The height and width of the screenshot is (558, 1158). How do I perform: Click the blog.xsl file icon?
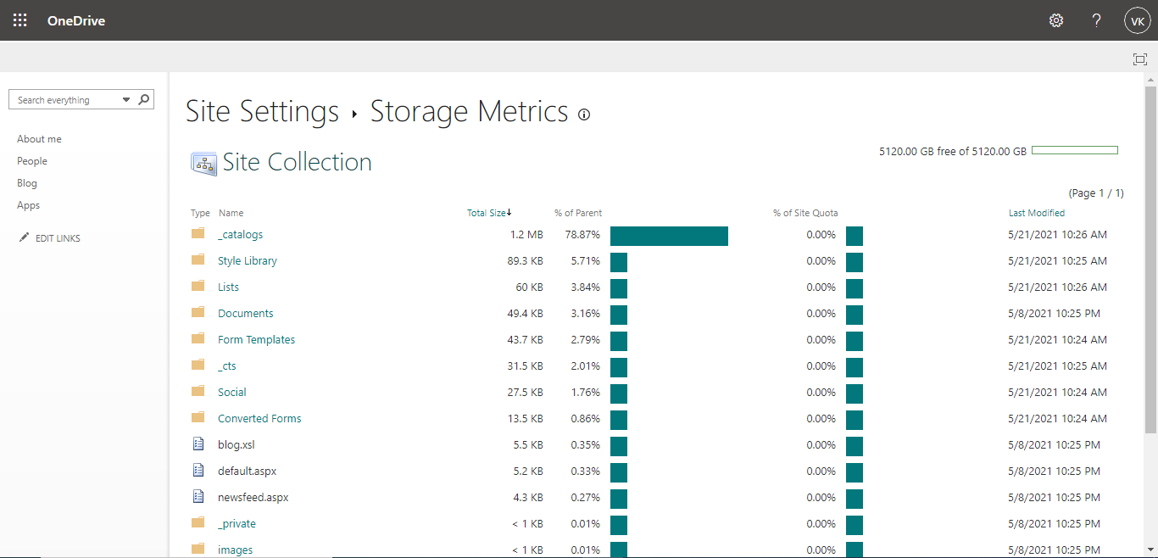point(198,444)
